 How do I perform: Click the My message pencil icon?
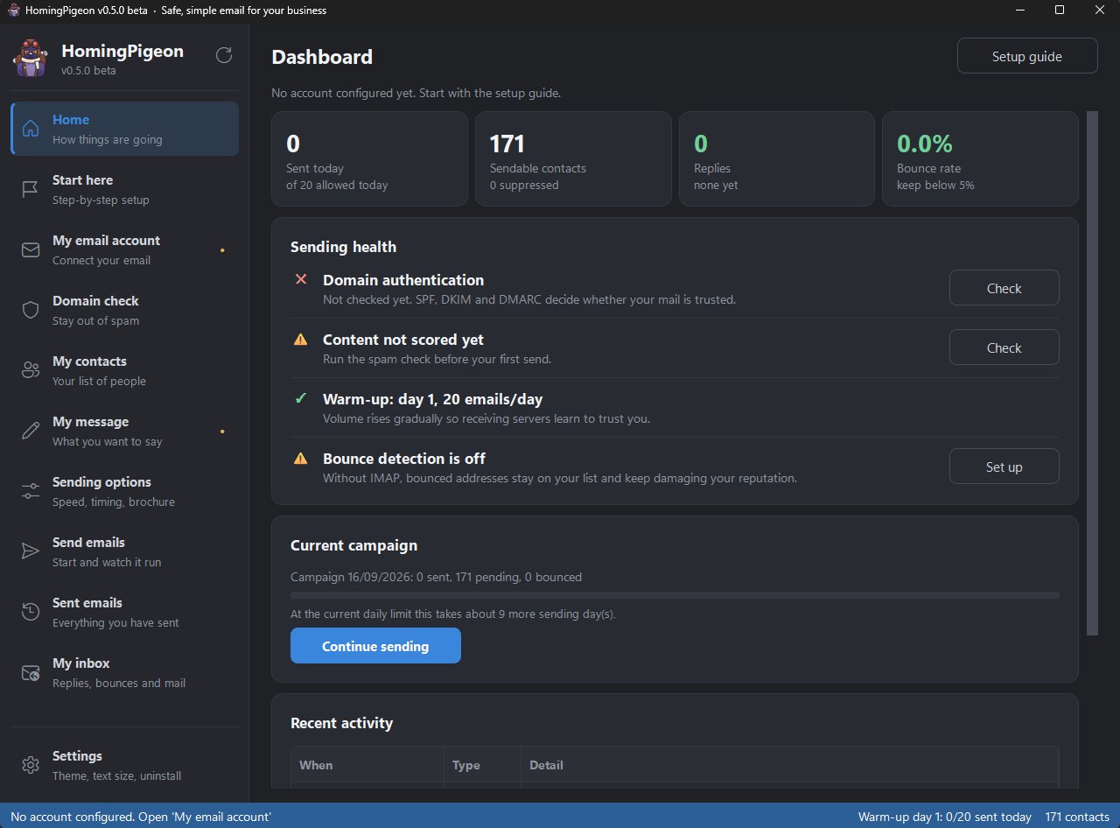click(x=31, y=431)
